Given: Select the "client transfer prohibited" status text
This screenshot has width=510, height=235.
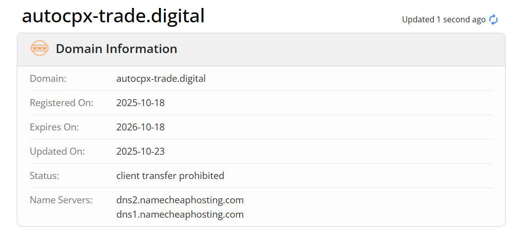Looking at the screenshot, I should (170, 176).
